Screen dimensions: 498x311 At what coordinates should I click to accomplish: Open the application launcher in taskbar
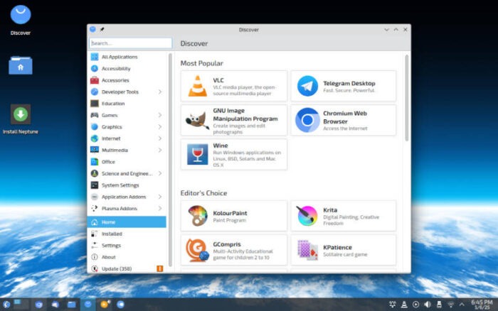coord(6,305)
